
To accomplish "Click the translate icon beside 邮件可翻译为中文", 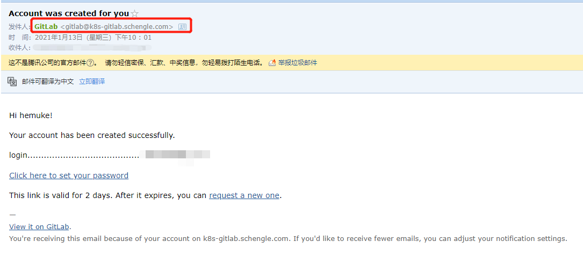I will click(x=12, y=82).
